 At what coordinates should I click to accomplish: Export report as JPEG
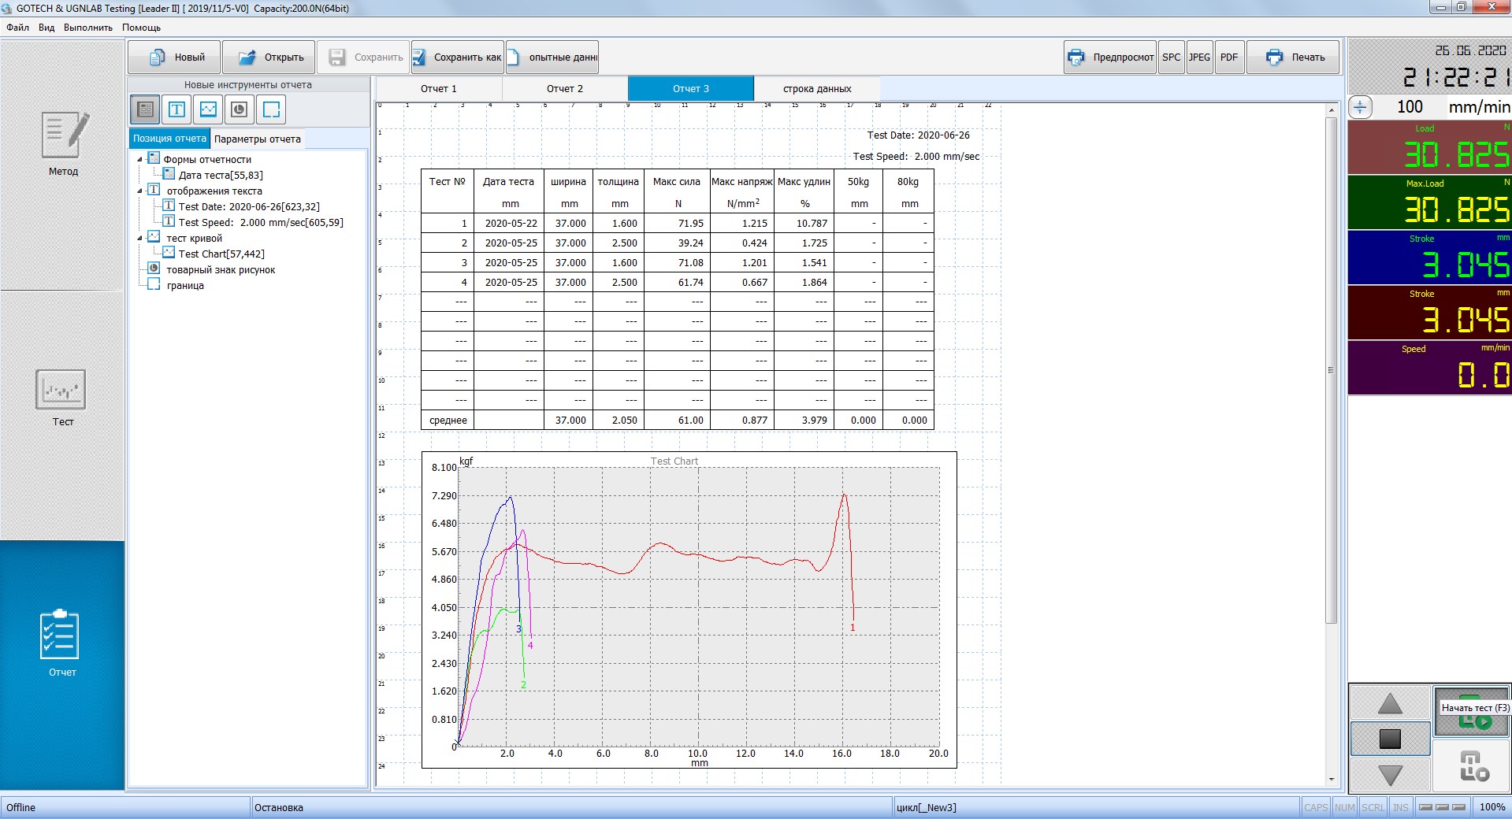(x=1199, y=57)
